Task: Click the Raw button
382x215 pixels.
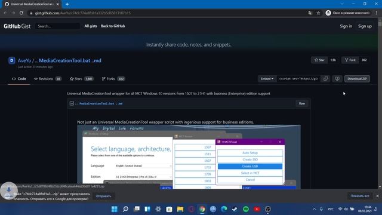Action: [302, 103]
